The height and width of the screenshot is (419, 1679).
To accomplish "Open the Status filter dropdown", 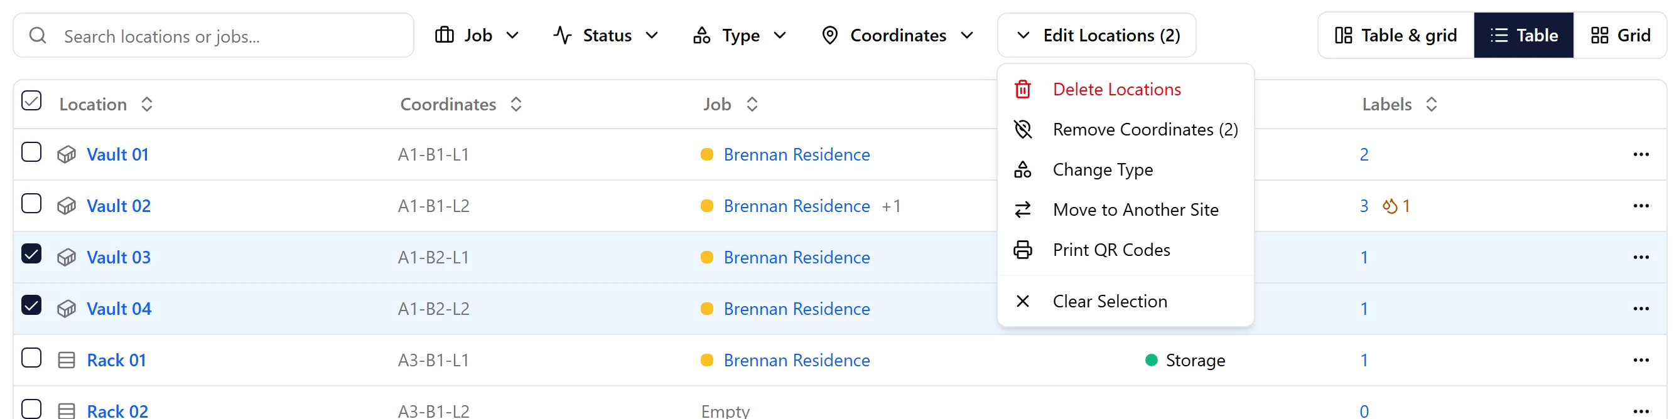I will pos(606,35).
